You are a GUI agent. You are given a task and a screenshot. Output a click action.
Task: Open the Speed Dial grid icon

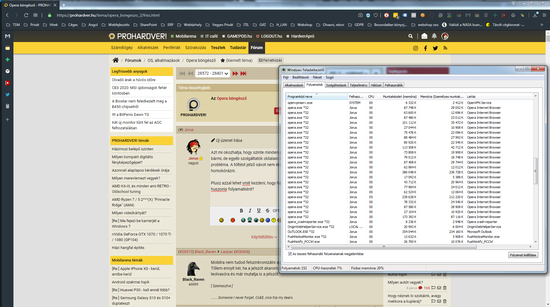click(x=36, y=15)
